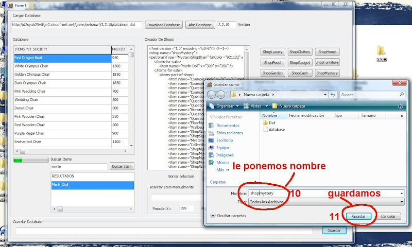Click the ShopHome button
Viewport: 412px width, 247px height.
point(327,51)
